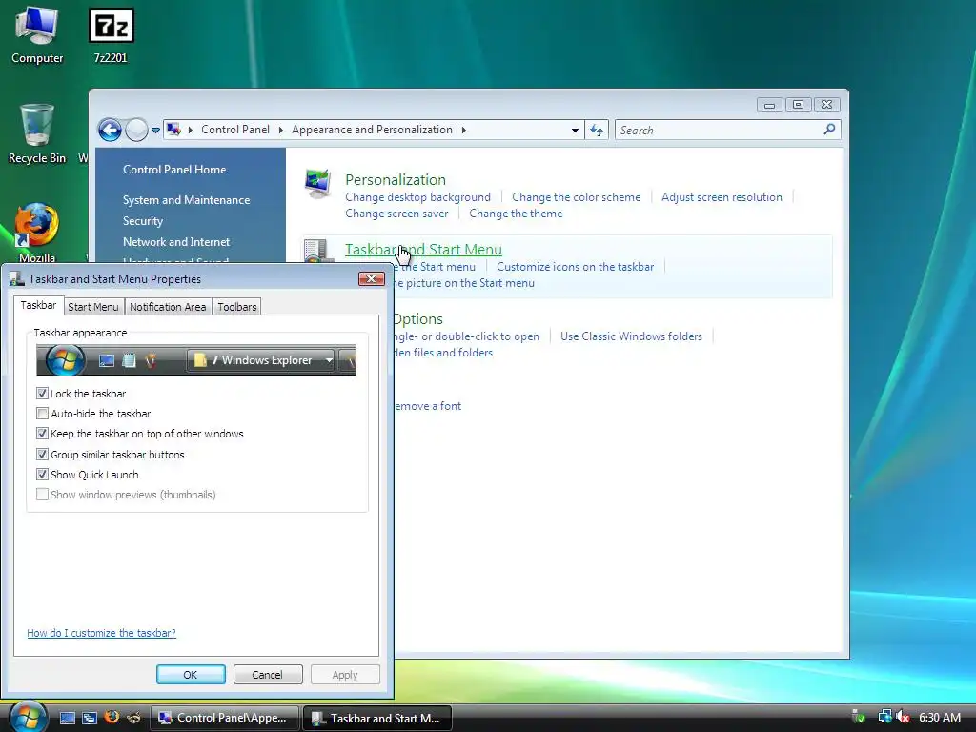Toggle Show Quick Launch checkbox

click(x=42, y=475)
